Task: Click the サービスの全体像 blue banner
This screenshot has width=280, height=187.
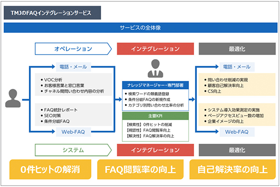Action: (140, 28)
